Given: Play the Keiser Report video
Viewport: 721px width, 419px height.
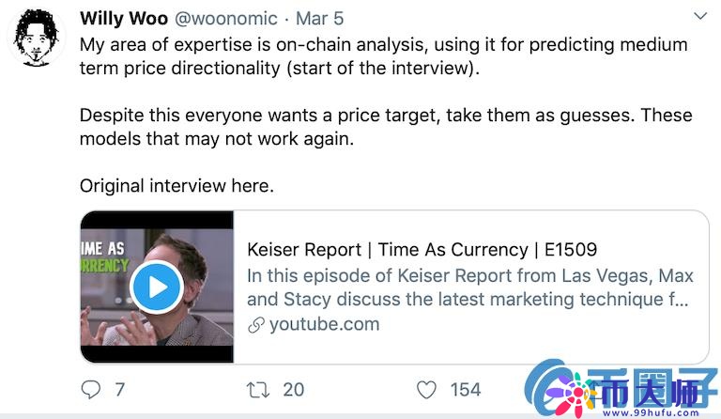Looking at the screenshot, I should point(156,287).
